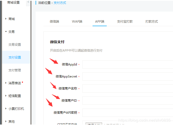Focus the 微信商户ID input field
The image size is (173, 125).
pos(128,101)
